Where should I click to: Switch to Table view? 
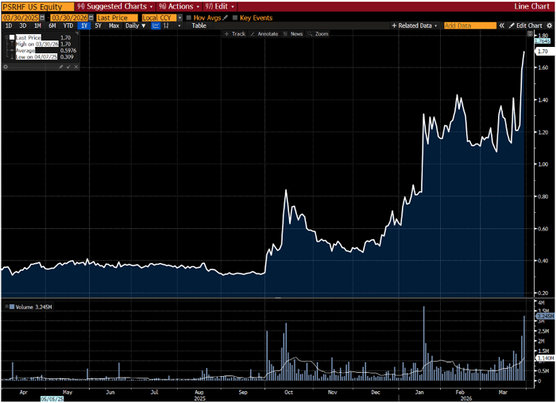click(199, 25)
